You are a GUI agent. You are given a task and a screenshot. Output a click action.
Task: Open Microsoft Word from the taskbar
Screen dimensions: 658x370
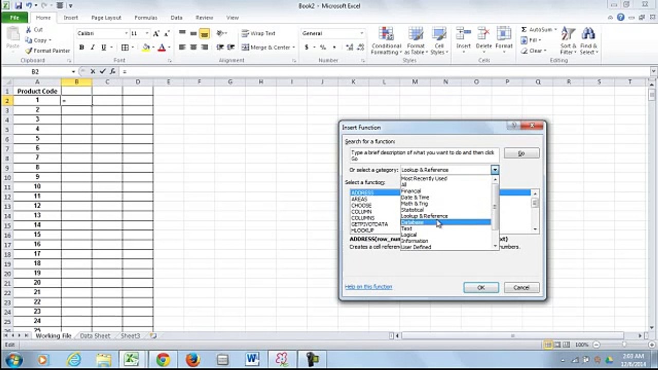(252, 359)
